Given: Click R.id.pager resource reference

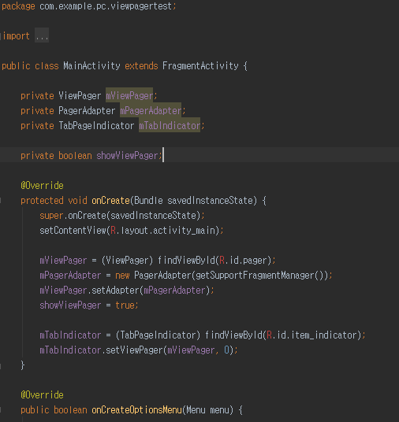Looking at the screenshot, I should [x=244, y=261].
